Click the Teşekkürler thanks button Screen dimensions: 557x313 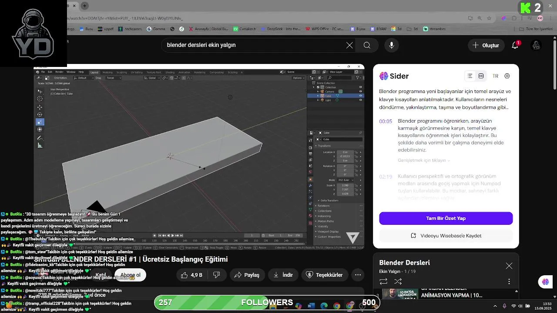[324, 275]
